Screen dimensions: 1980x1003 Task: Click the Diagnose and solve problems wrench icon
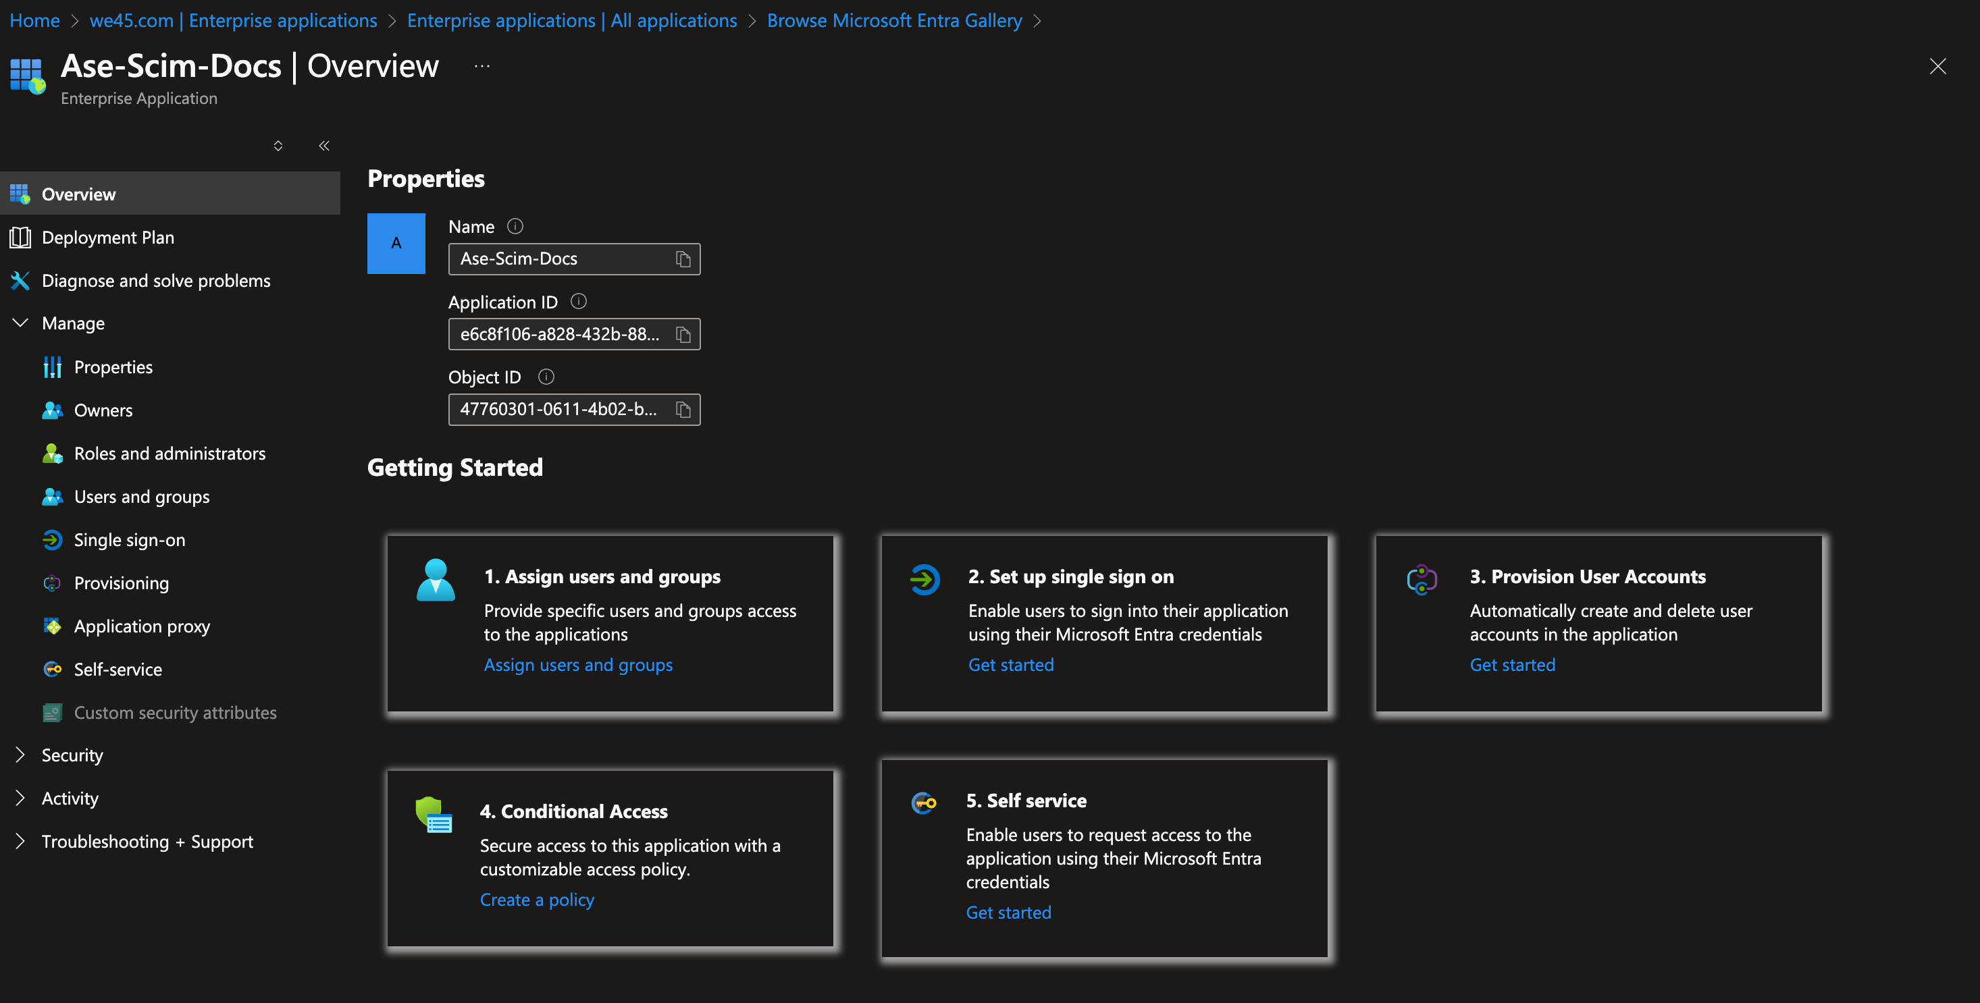(20, 280)
